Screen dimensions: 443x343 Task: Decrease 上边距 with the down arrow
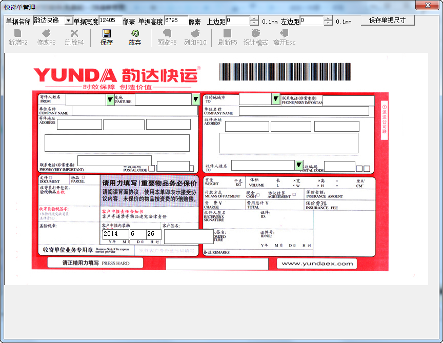tap(254, 23)
